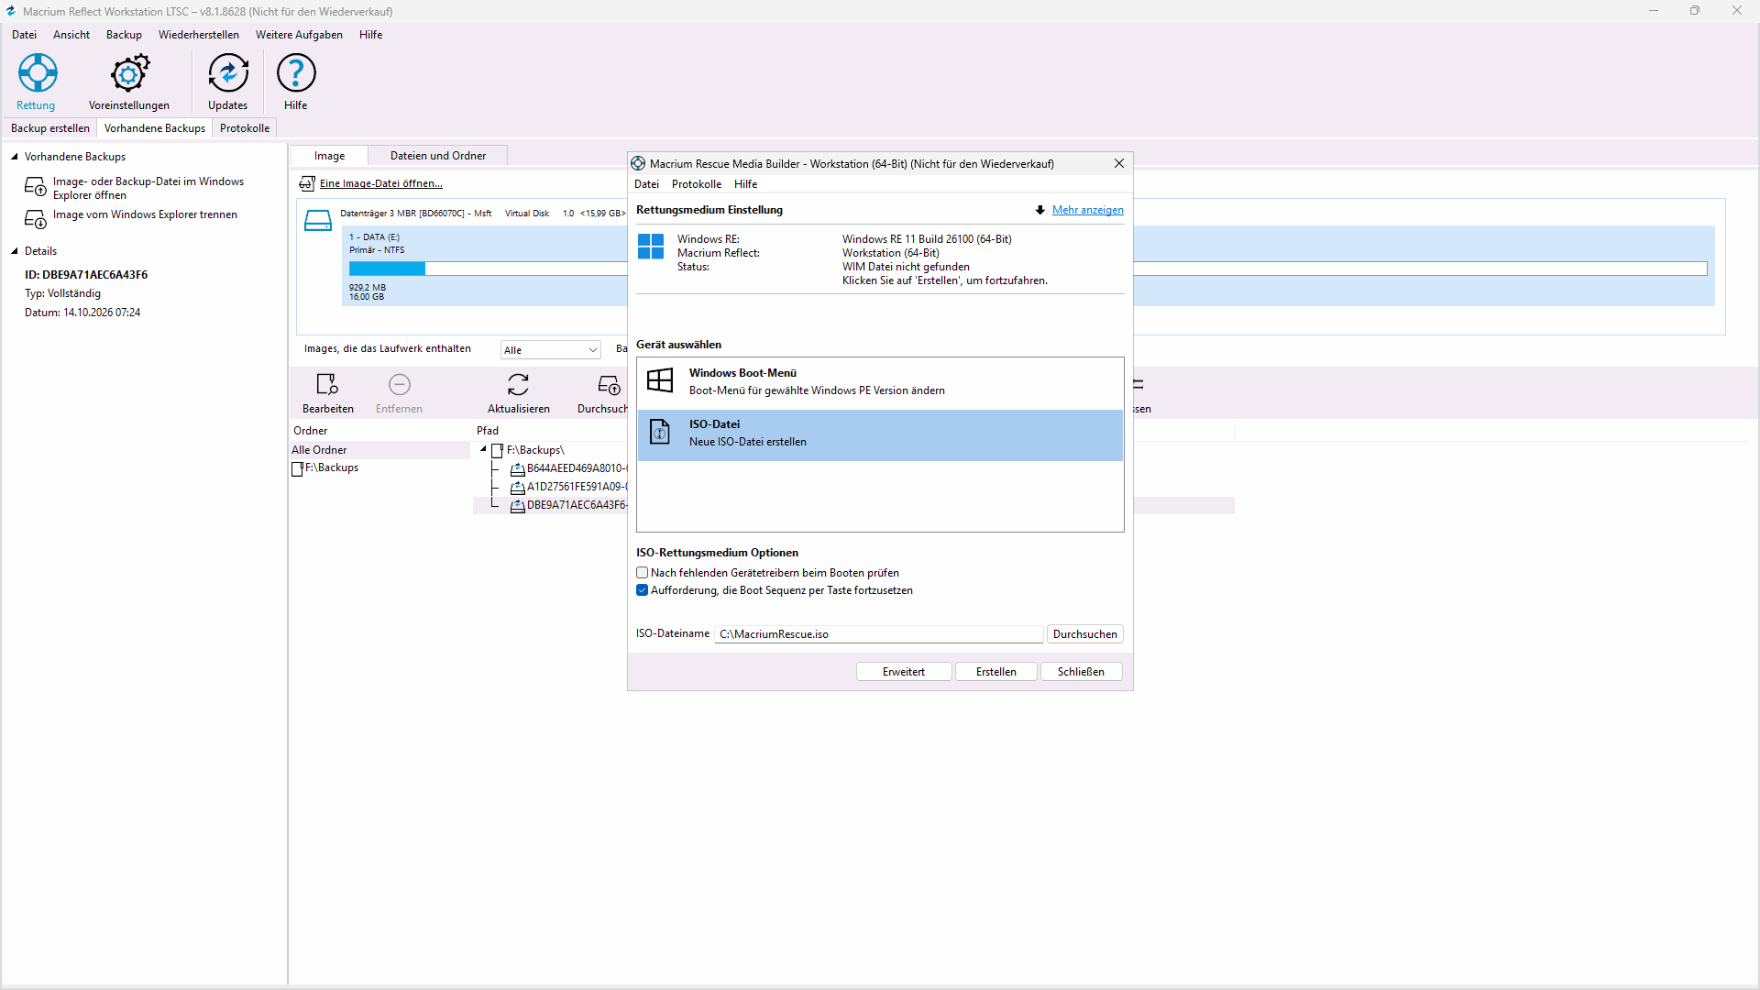The height and width of the screenshot is (990, 1760).
Task: Select the ISO-Datei device icon
Action: [x=660, y=431]
